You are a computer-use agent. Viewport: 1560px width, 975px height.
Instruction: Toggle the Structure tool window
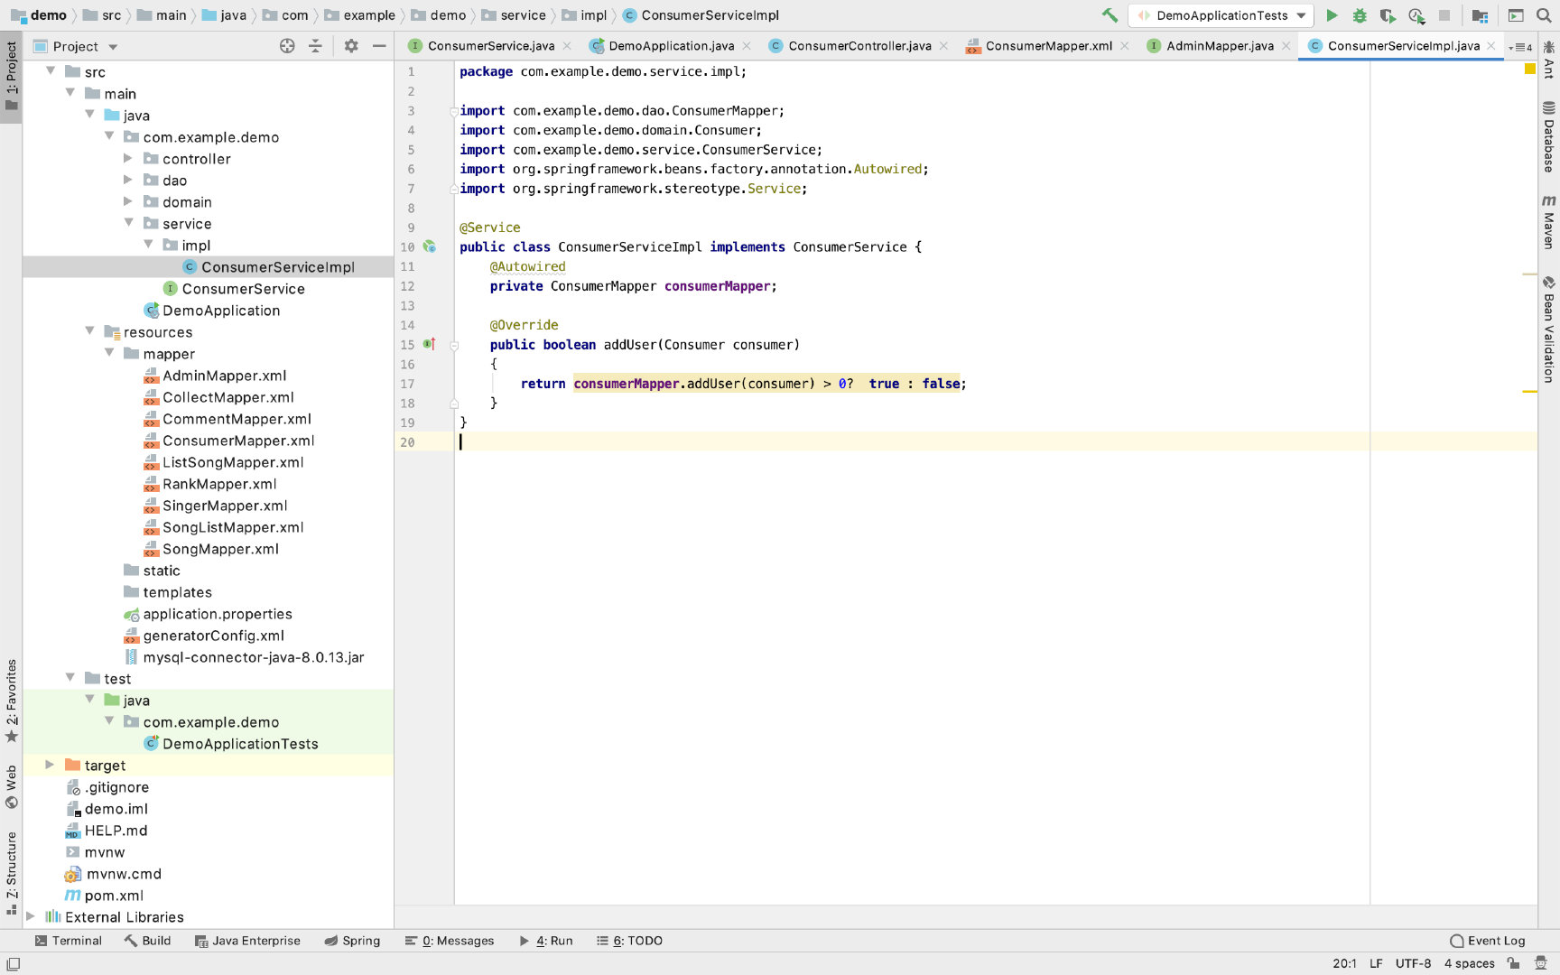[x=11, y=873]
